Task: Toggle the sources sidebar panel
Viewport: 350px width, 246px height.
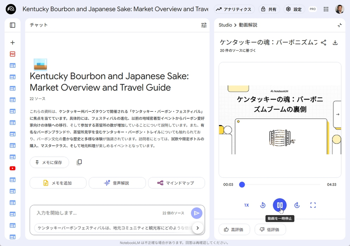Action: coord(13,25)
